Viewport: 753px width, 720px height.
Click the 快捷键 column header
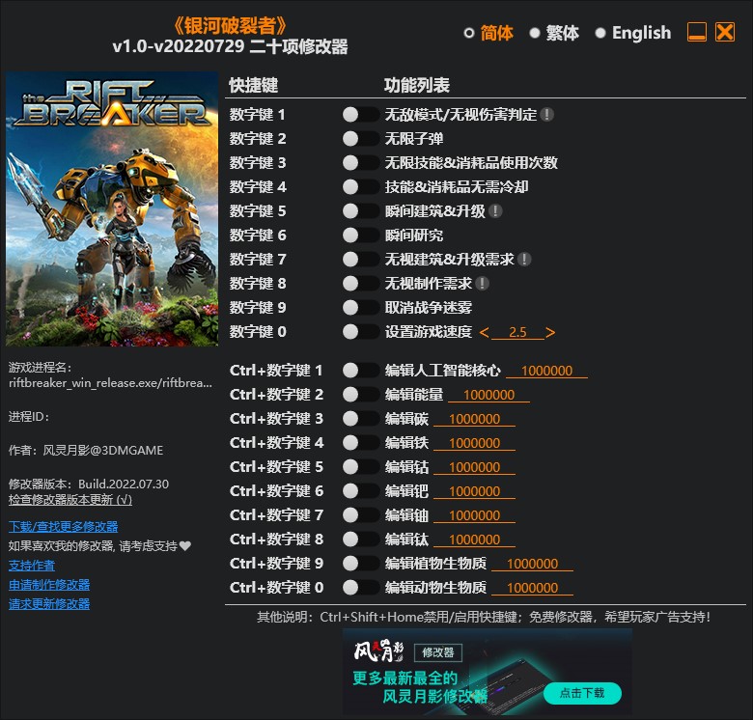pyautogui.click(x=253, y=86)
